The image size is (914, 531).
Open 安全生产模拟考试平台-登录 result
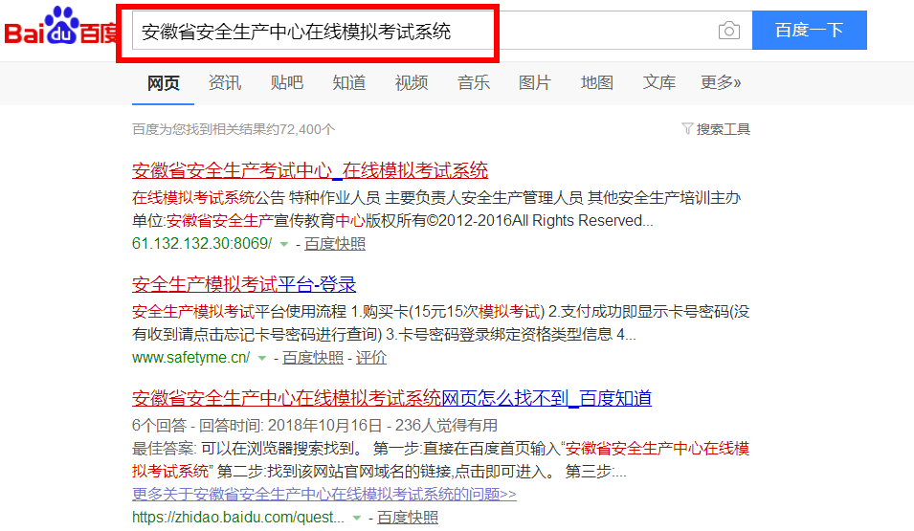[x=244, y=284]
